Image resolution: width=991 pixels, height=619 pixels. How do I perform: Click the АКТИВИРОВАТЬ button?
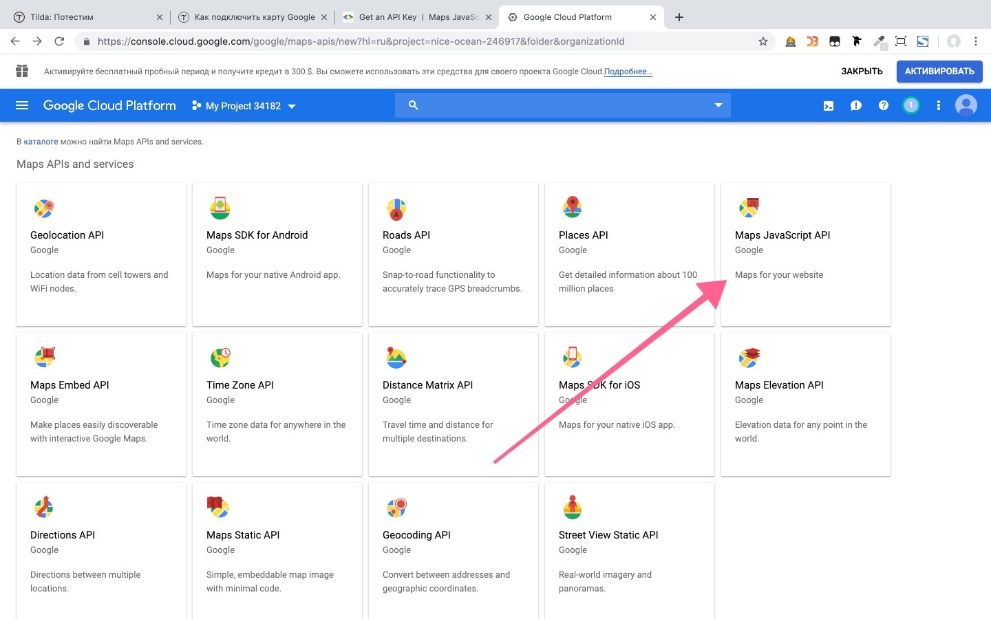pyautogui.click(x=939, y=72)
